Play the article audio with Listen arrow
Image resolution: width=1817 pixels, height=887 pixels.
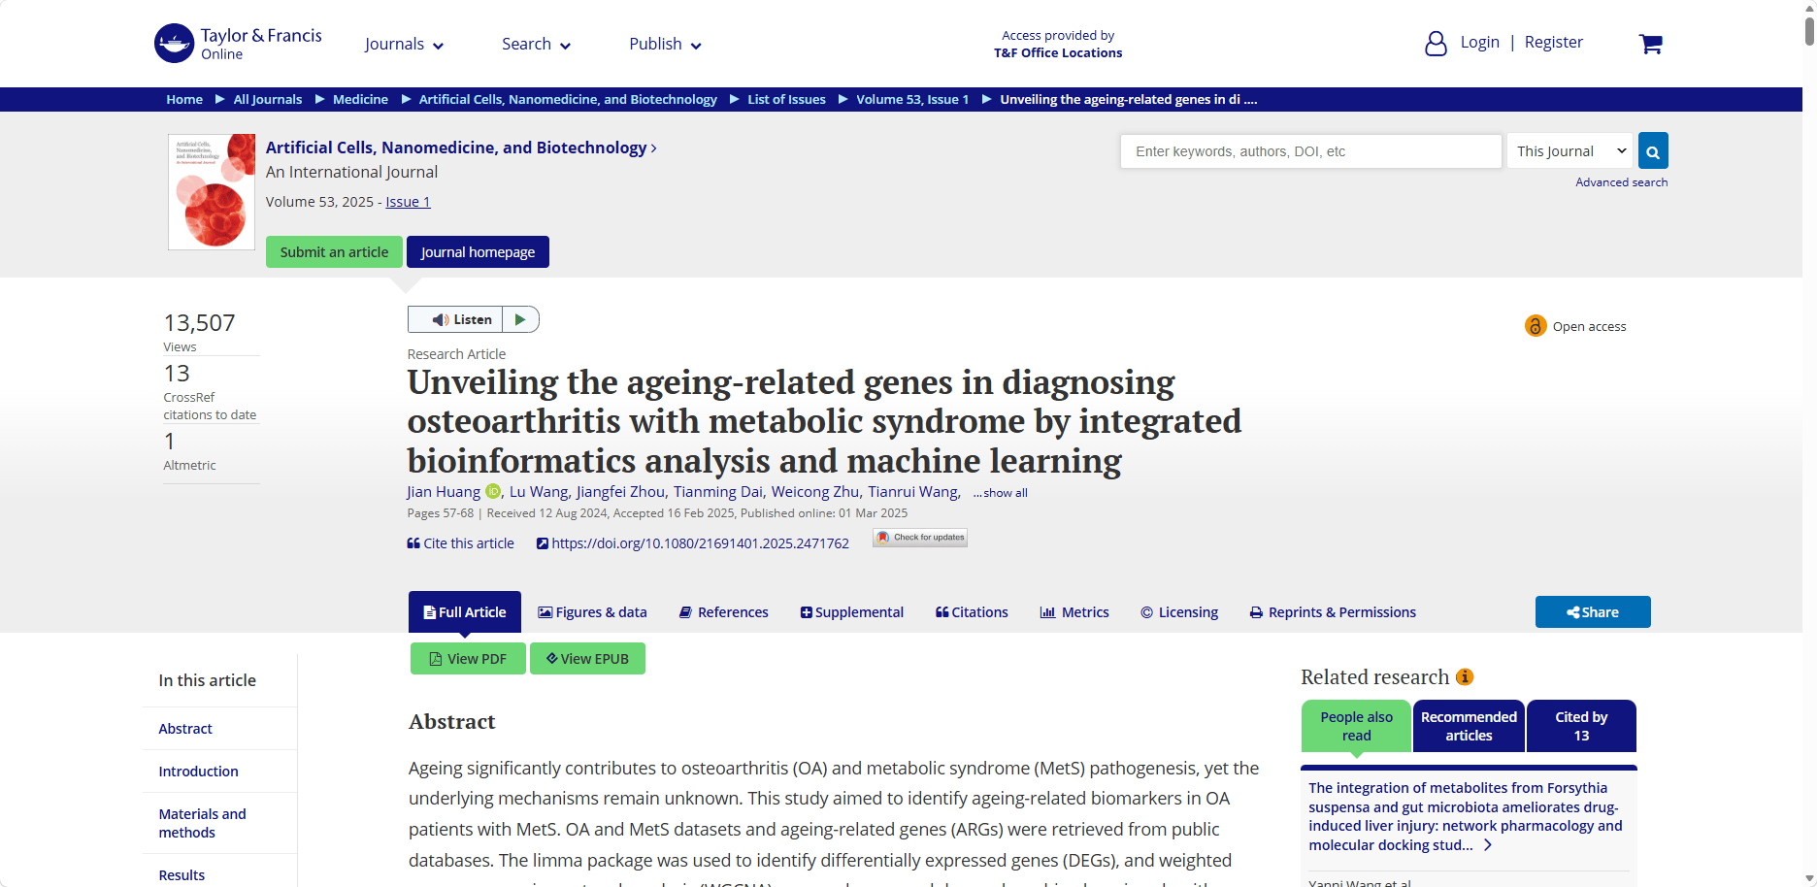[x=520, y=319]
